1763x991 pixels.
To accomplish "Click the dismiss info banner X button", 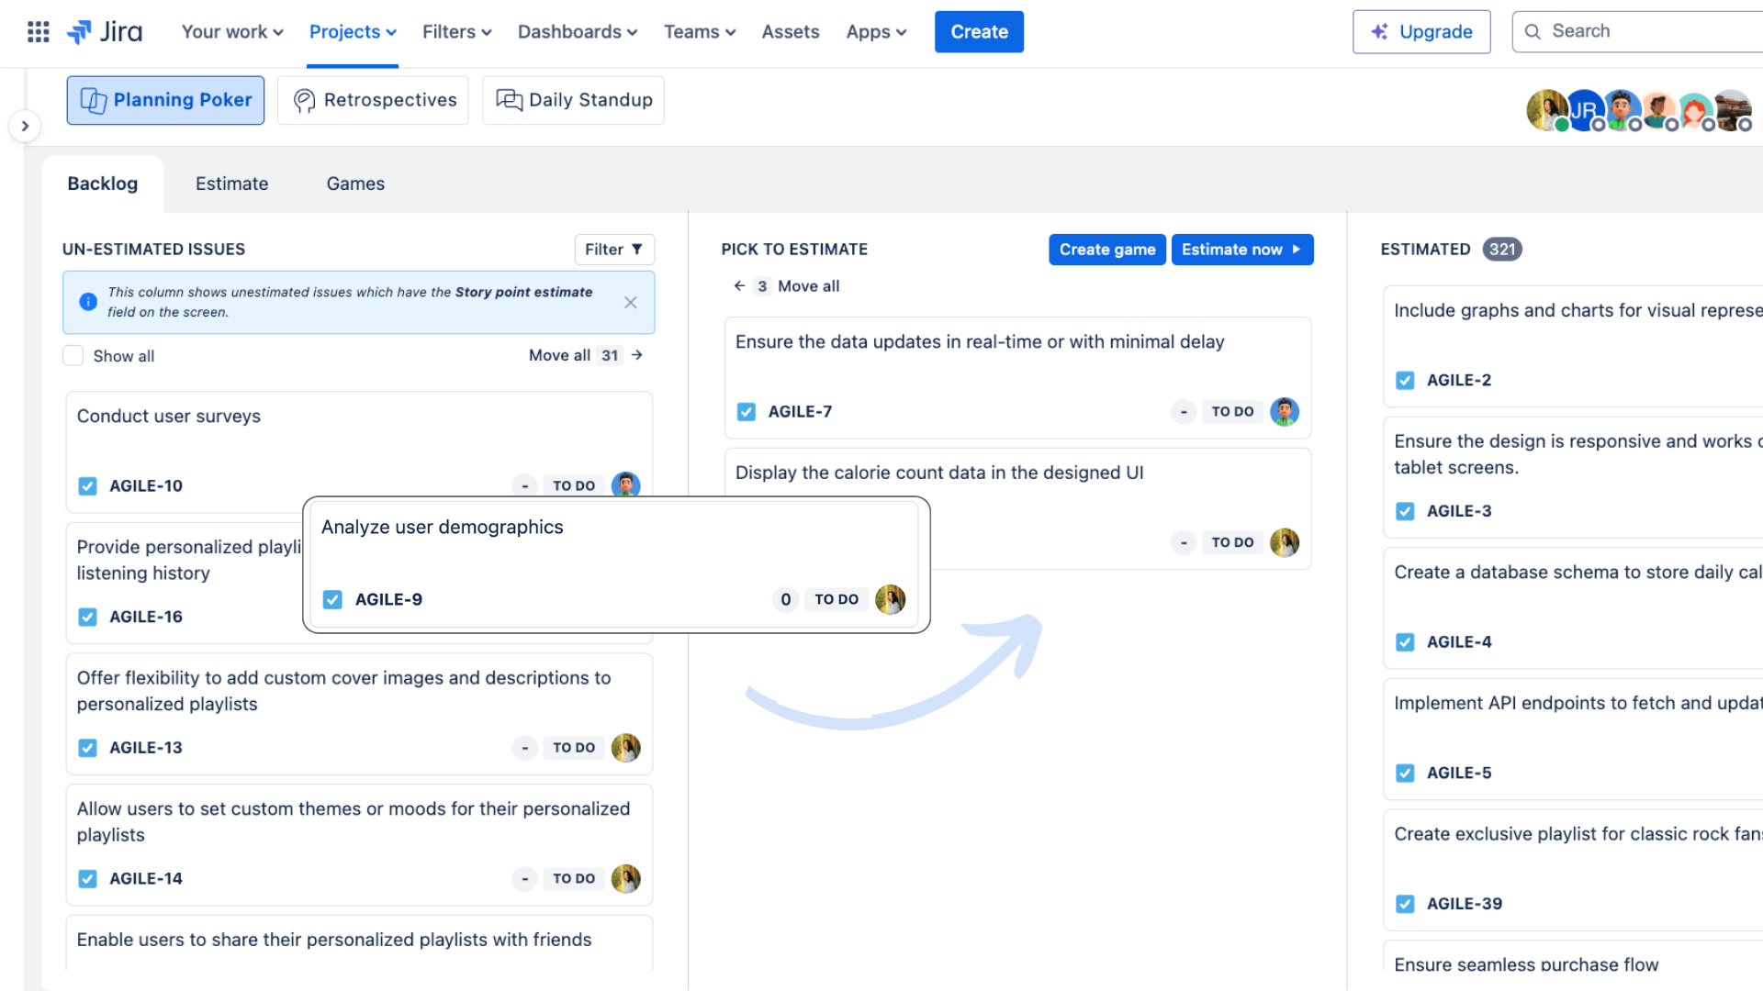I will tap(631, 301).
